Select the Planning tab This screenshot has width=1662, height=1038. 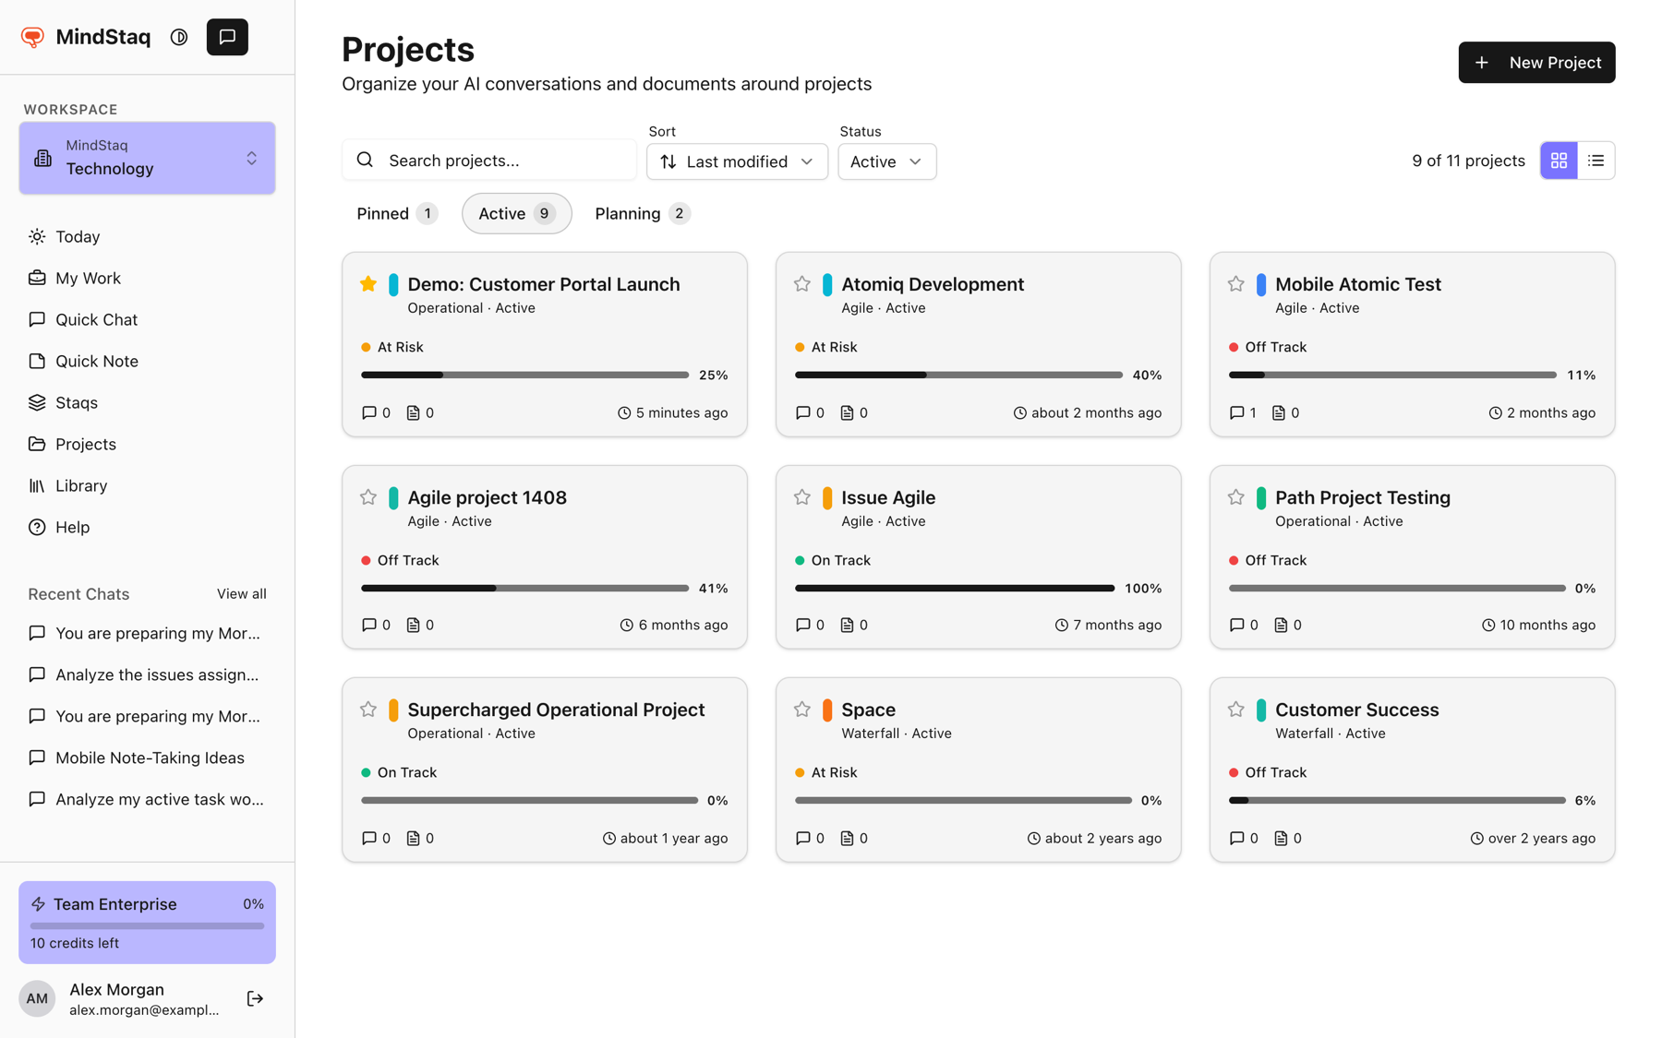(642, 213)
